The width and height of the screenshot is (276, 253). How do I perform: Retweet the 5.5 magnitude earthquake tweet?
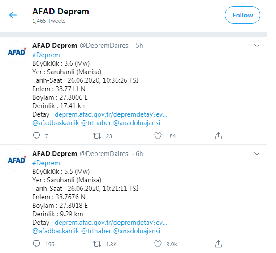(97, 244)
